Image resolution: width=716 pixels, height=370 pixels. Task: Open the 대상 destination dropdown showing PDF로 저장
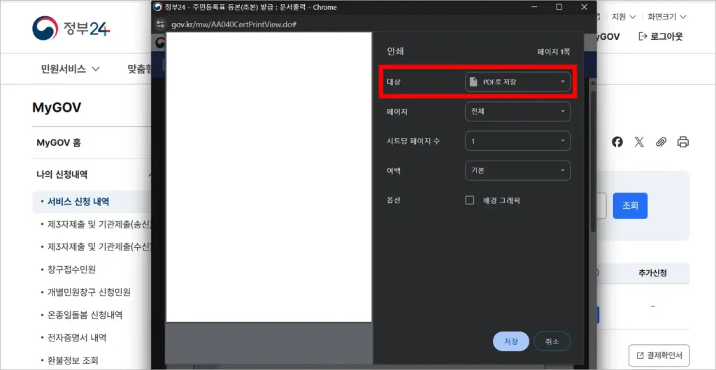click(517, 82)
